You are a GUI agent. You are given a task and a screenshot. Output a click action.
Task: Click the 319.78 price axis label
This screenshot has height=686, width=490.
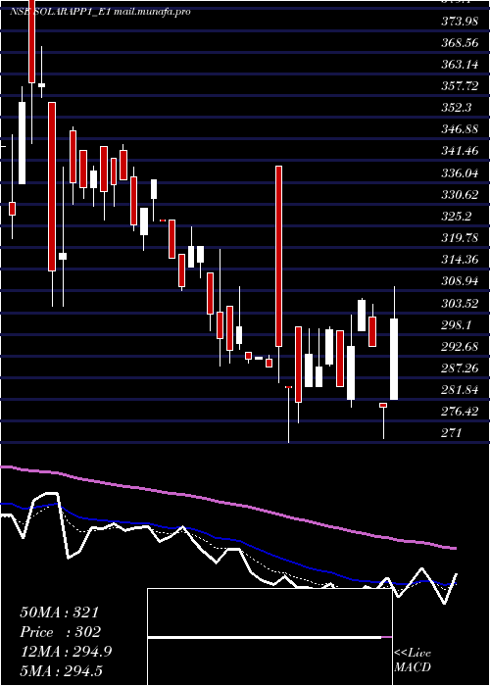460,237
